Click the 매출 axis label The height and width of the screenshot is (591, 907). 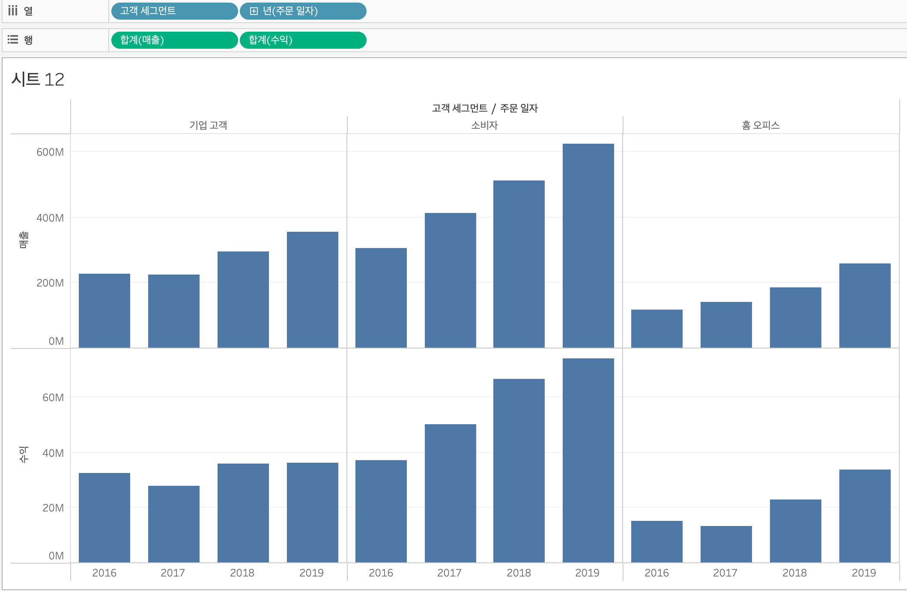coord(24,240)
